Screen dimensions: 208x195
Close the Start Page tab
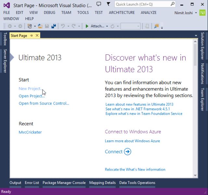tap(37, 35)
